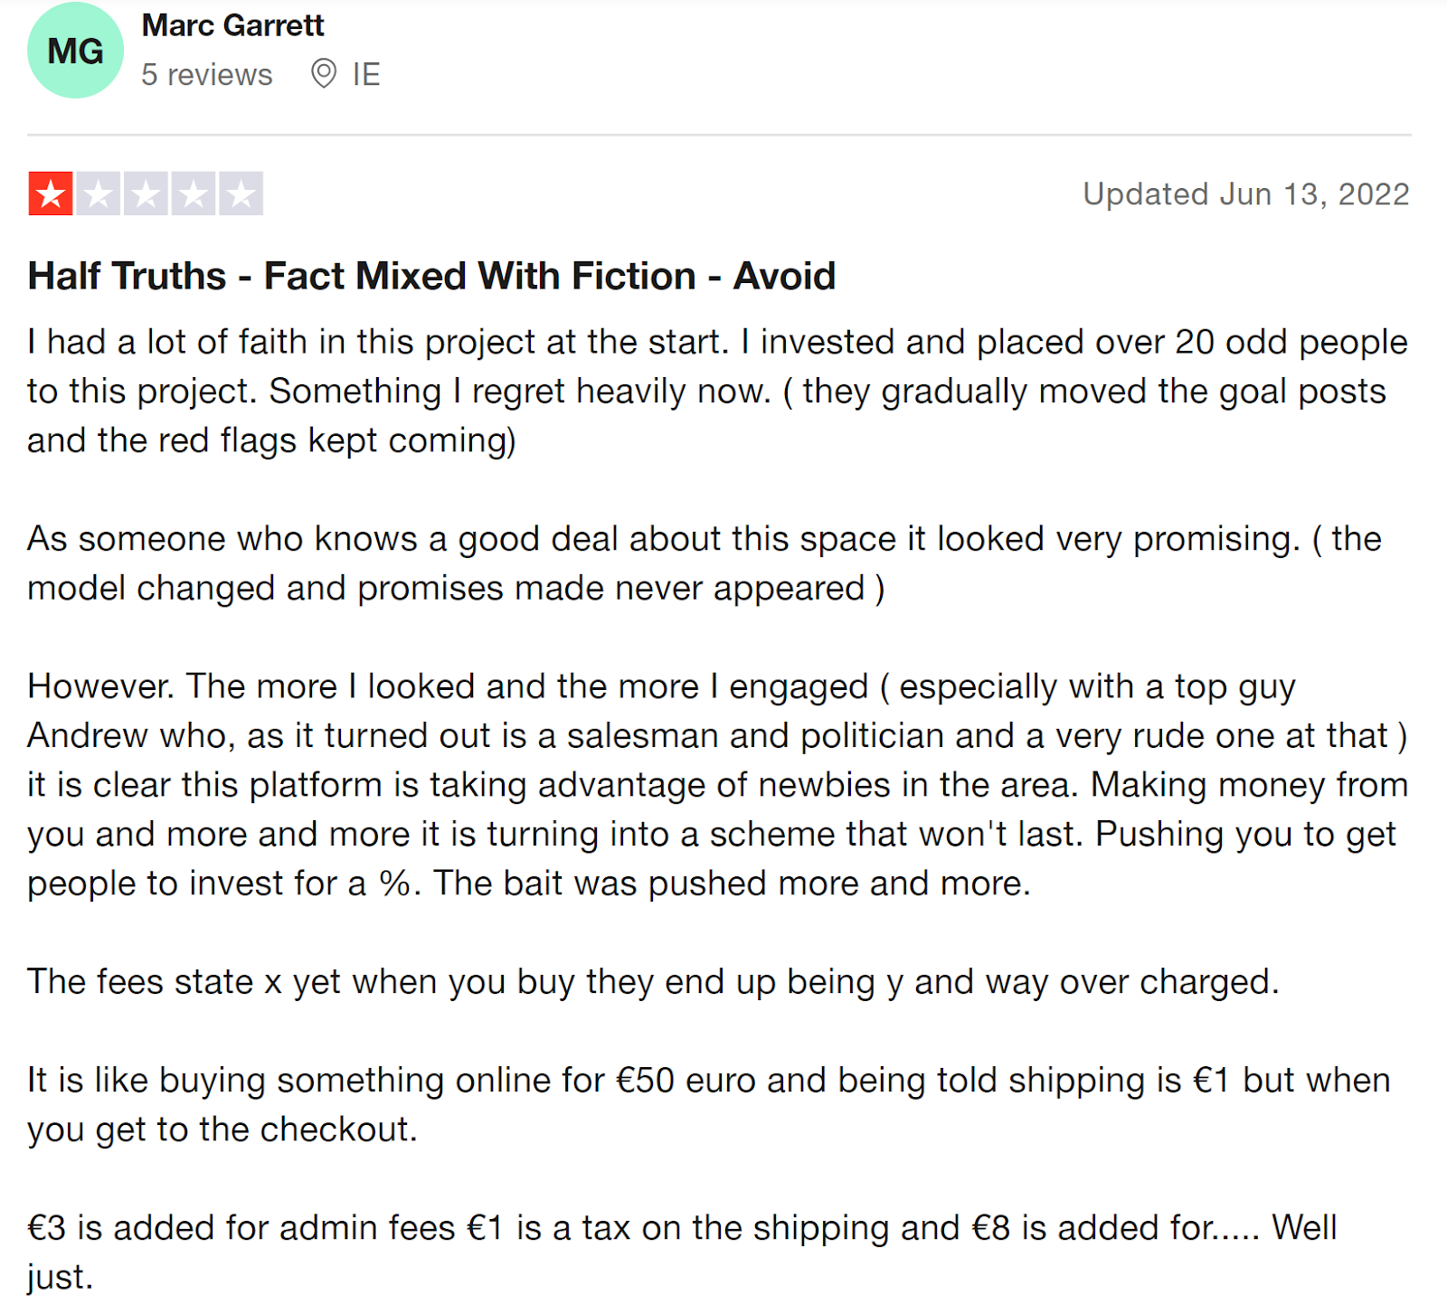The image size is (1447, 1314).
Task: Click the location pin icon
Action: click(323, 73)
